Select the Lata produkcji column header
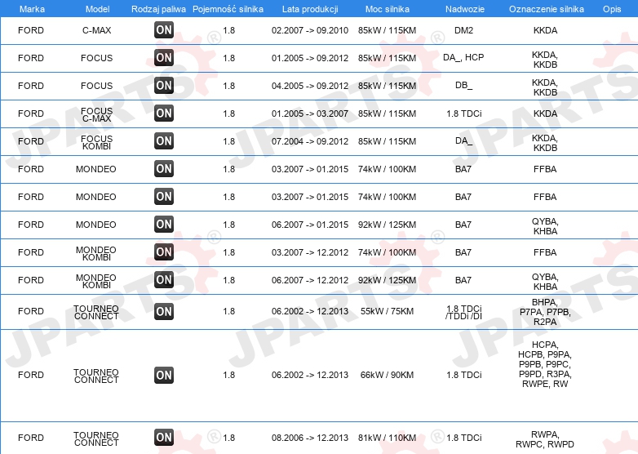638x454 pixels. 310,9
